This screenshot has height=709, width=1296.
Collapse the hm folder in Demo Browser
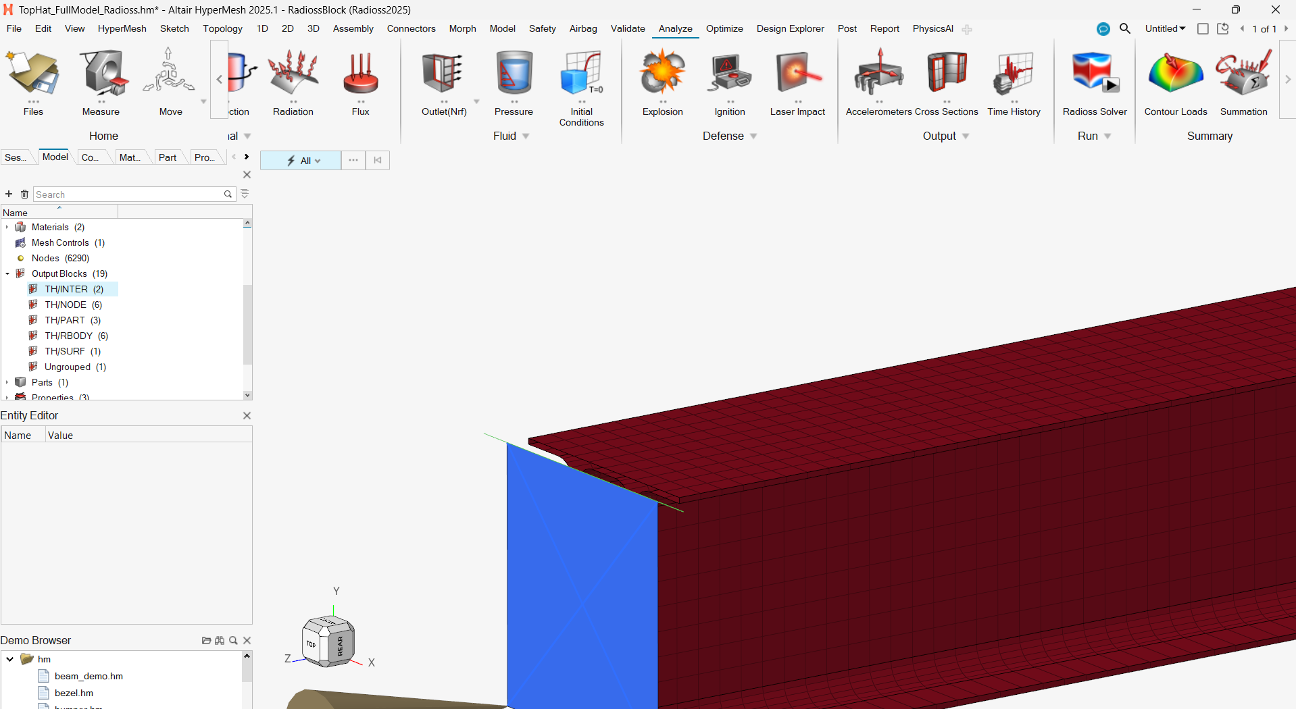pos(10,659)
